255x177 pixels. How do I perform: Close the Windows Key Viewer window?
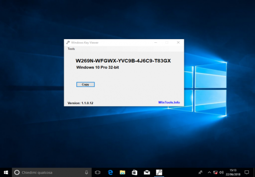(178, 42)
